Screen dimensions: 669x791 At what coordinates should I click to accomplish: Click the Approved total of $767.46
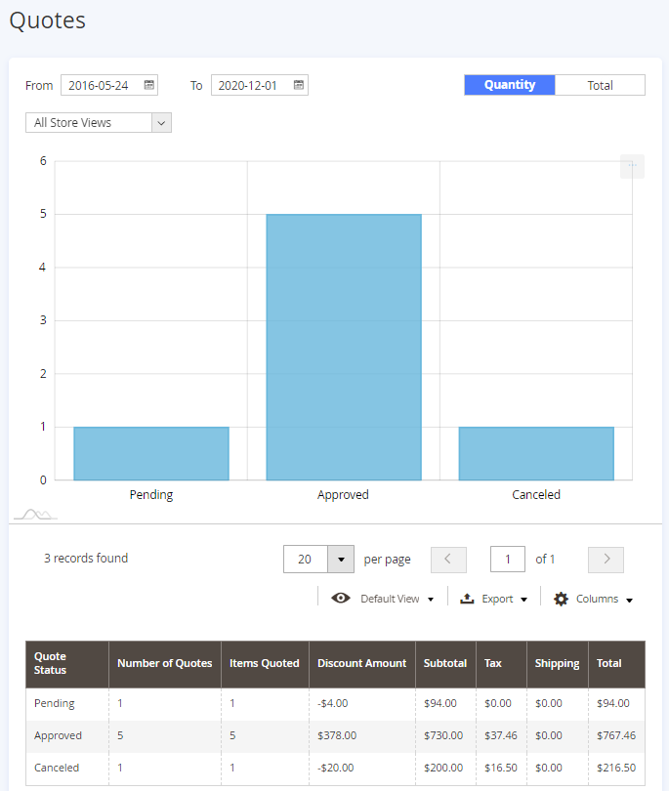pyautogui.click(x=615, y=735)
